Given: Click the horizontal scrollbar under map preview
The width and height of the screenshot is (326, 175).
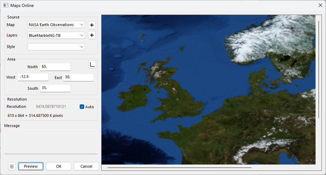Looking at the screenshot, I should coord(180,167).
